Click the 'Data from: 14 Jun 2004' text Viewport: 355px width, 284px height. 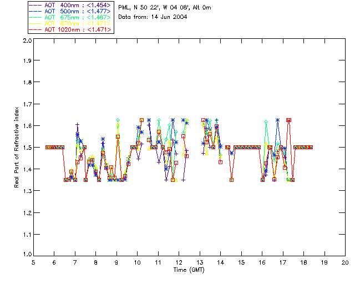click(153, 17)
